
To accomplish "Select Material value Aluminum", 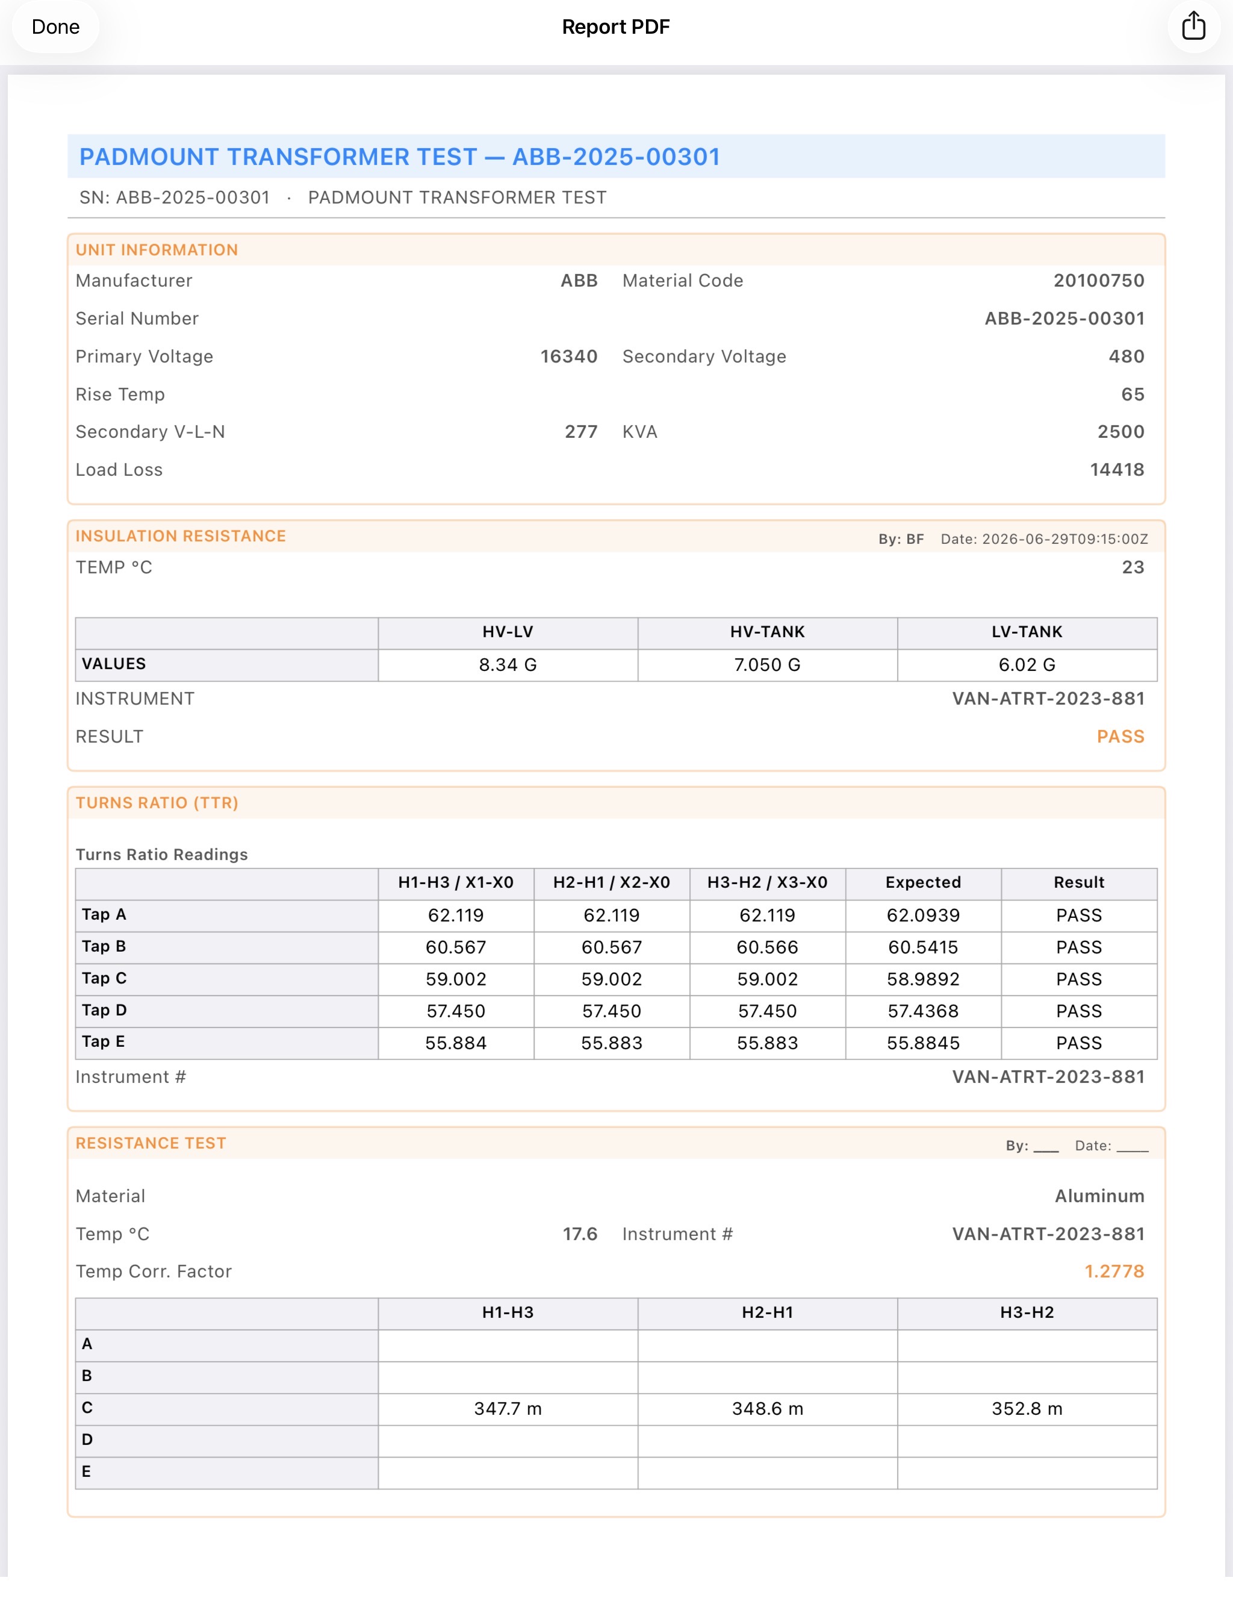I will pyautogui.click(x=1099, y=1196).
